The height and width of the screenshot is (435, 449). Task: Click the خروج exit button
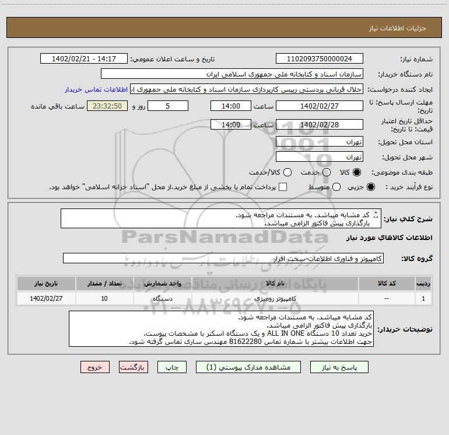pos(95,367)
